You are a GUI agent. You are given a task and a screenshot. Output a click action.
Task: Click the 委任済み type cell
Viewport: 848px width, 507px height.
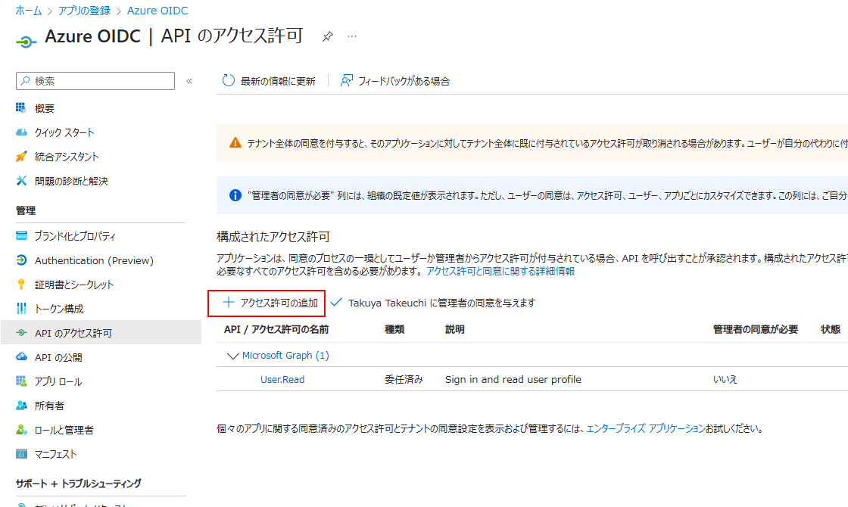[404, 379]
